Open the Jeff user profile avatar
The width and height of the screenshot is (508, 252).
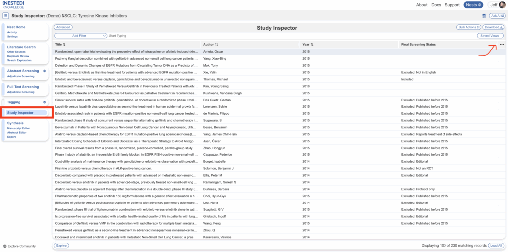click(502, 5)
